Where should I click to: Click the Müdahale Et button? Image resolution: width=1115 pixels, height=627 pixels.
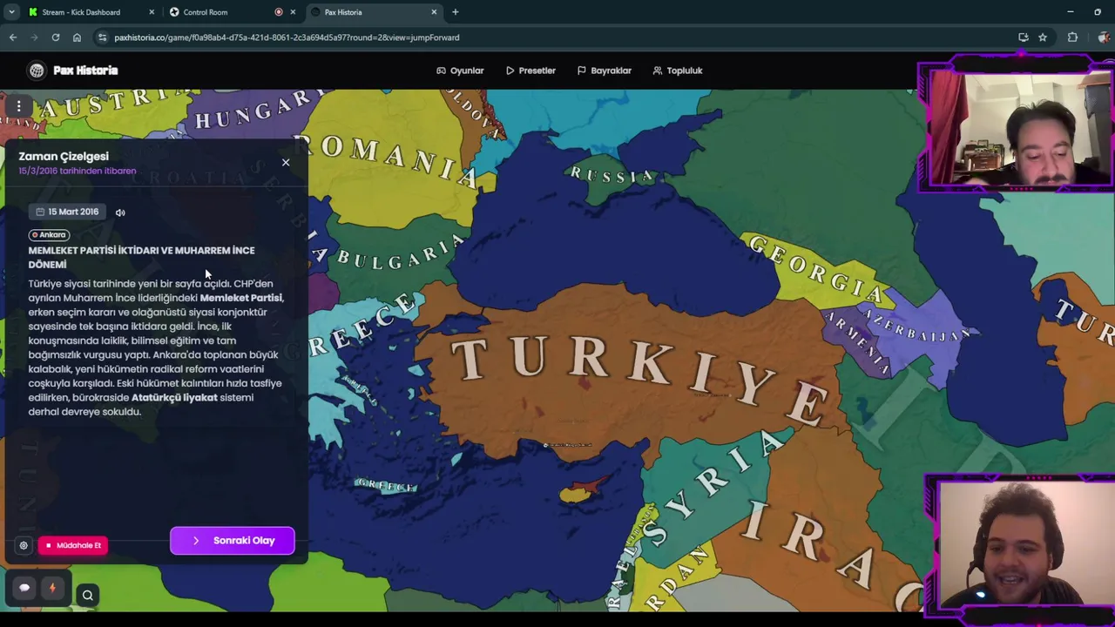(x=73, y=545)
